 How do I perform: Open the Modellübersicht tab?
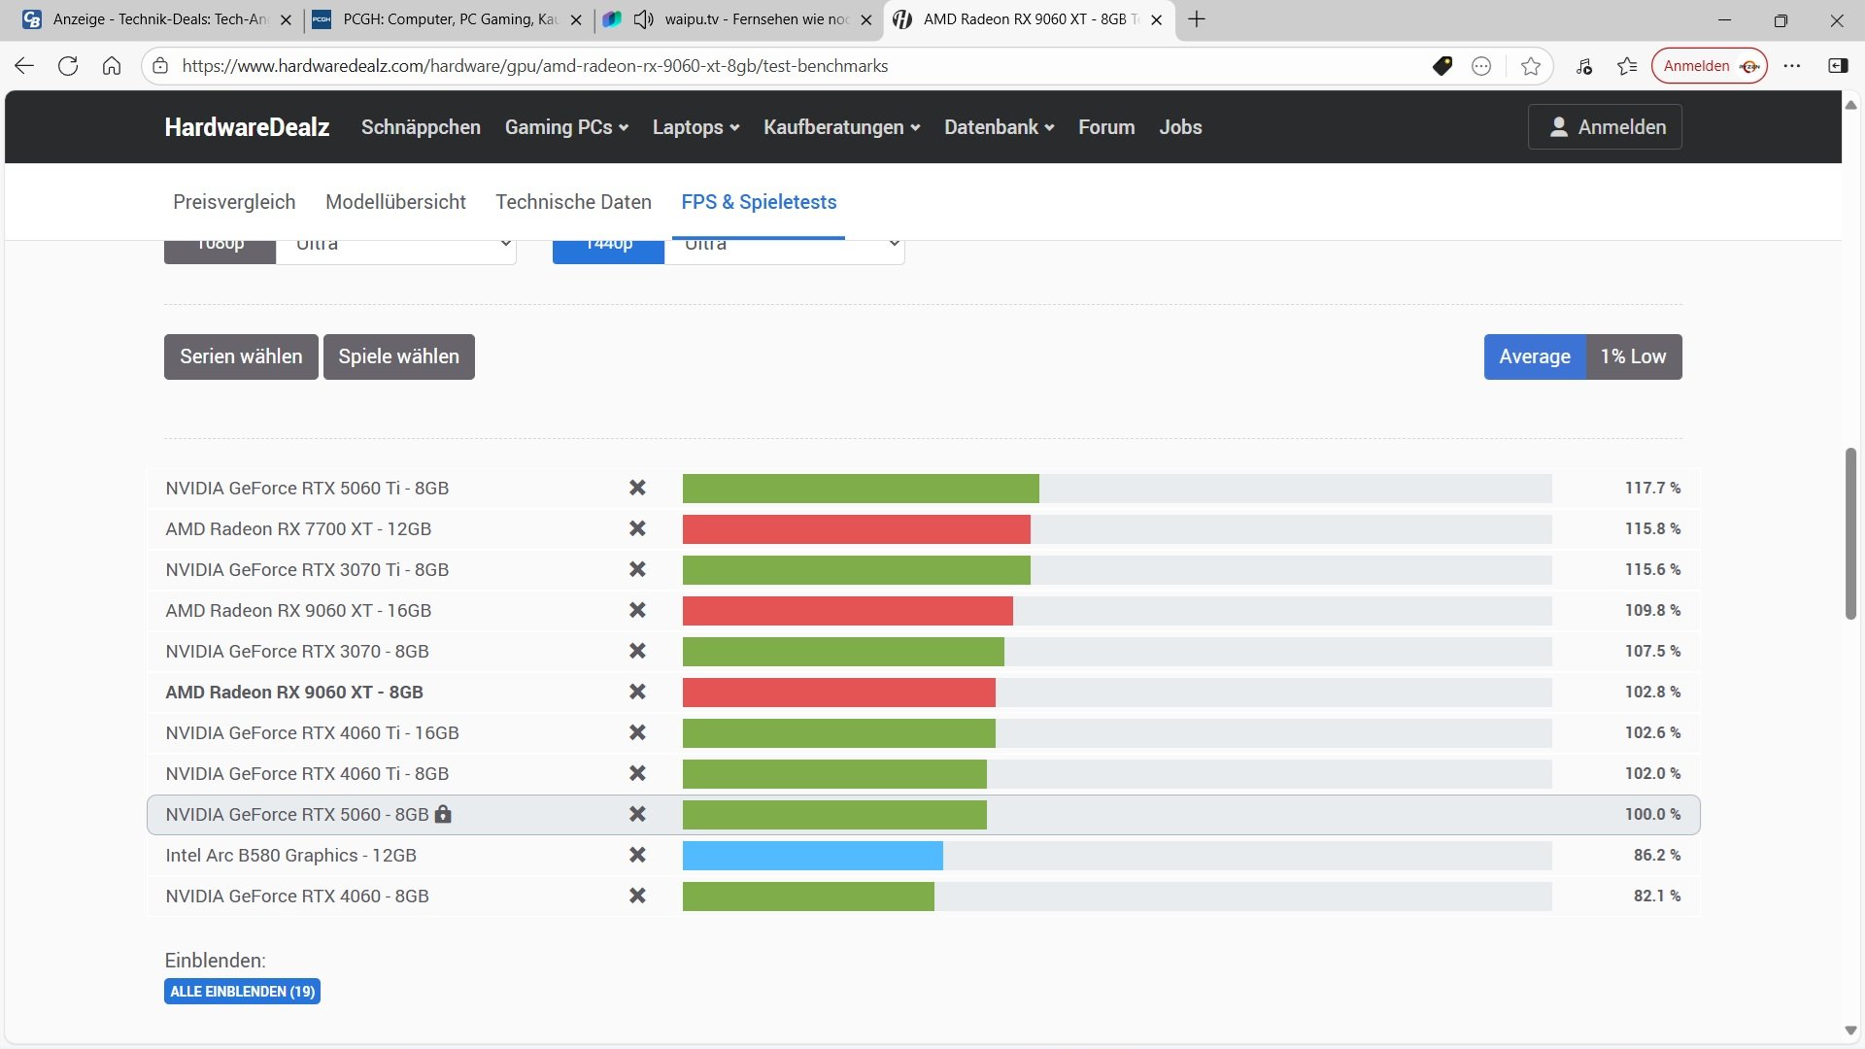(x=395, y=202)
